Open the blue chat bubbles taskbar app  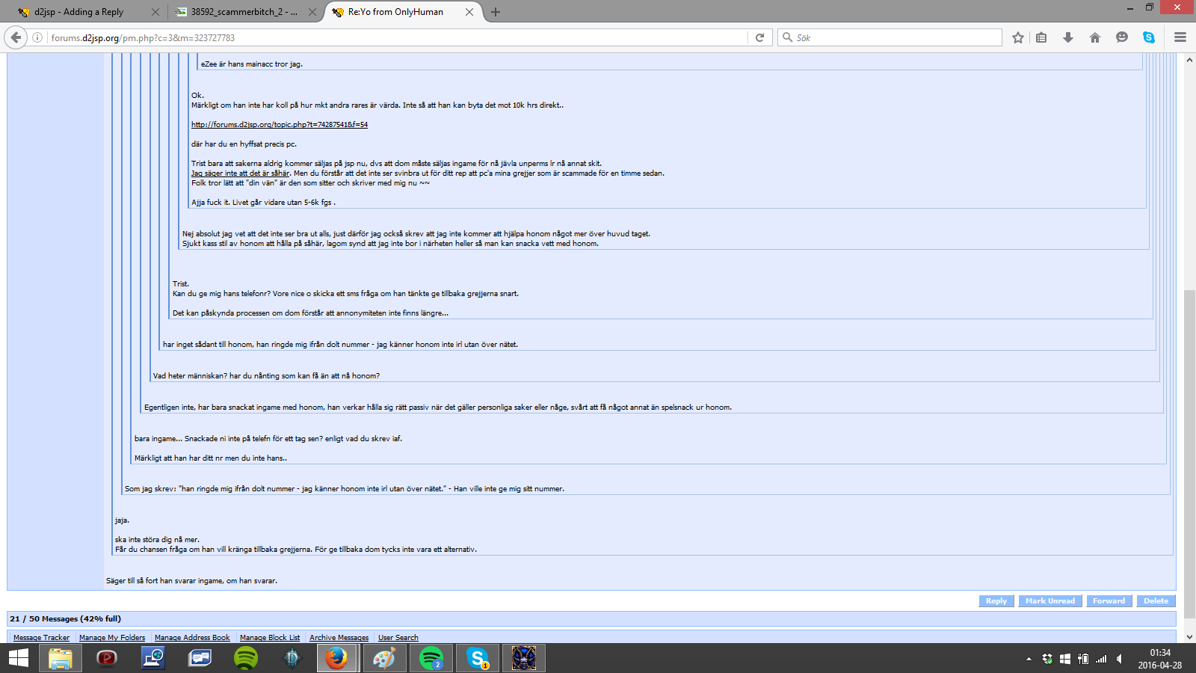(x=200, y=658)
